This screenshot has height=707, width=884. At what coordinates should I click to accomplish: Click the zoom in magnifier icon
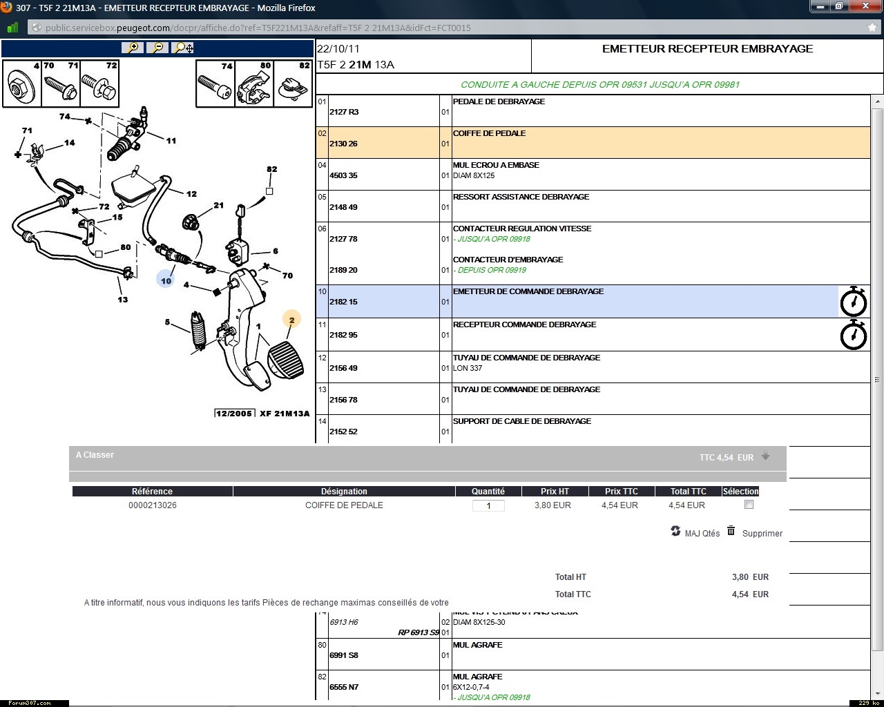point(131,48)
